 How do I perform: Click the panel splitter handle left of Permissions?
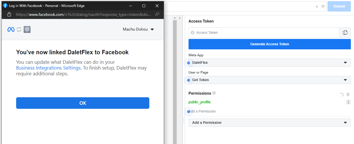(x=184, y=121)
